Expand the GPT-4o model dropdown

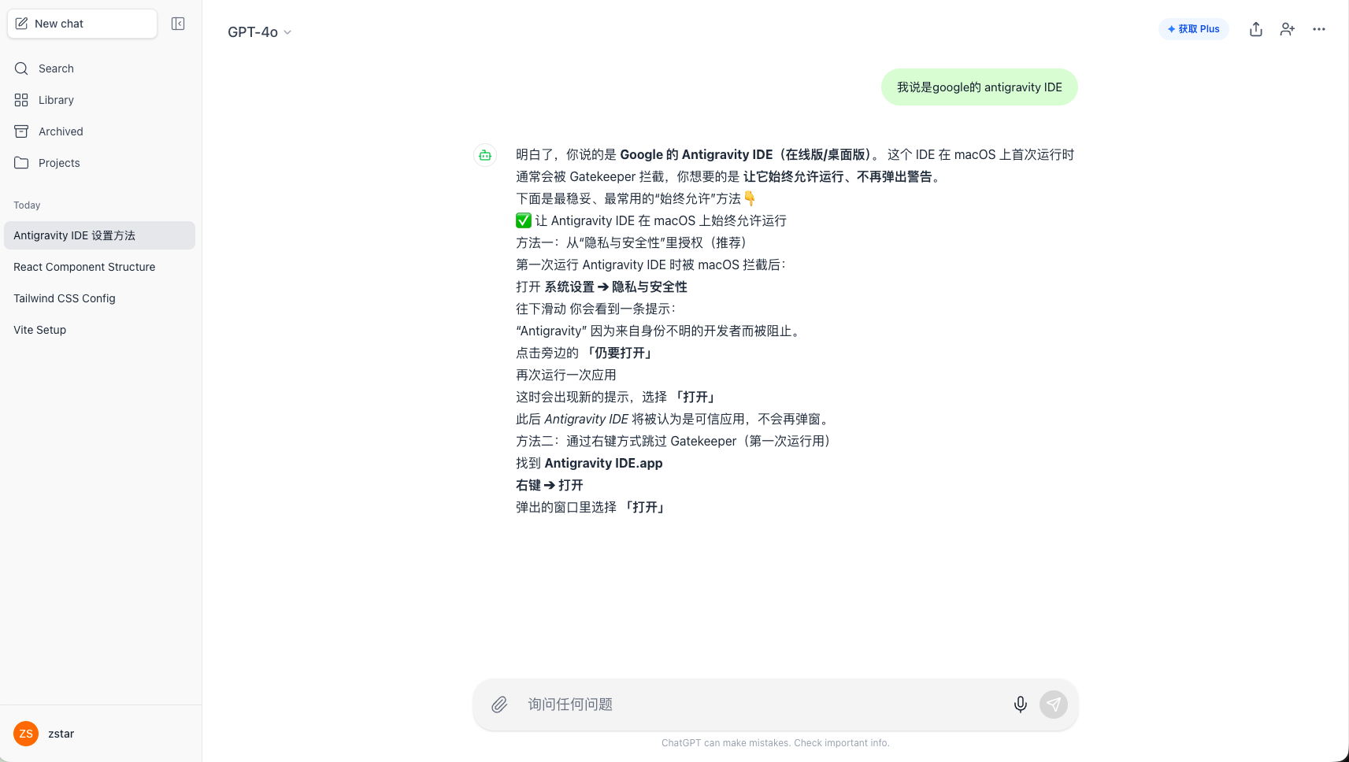(x=259, y=32)
